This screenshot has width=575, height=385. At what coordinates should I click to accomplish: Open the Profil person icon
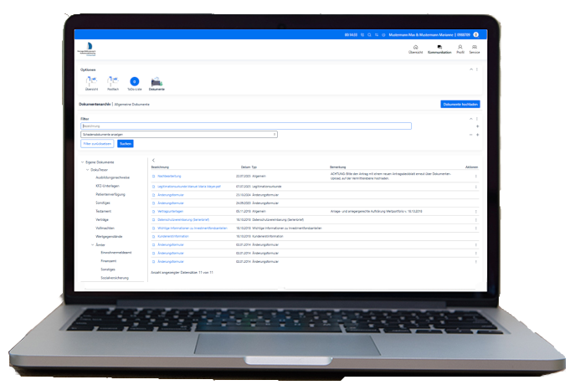coord(459,48)
